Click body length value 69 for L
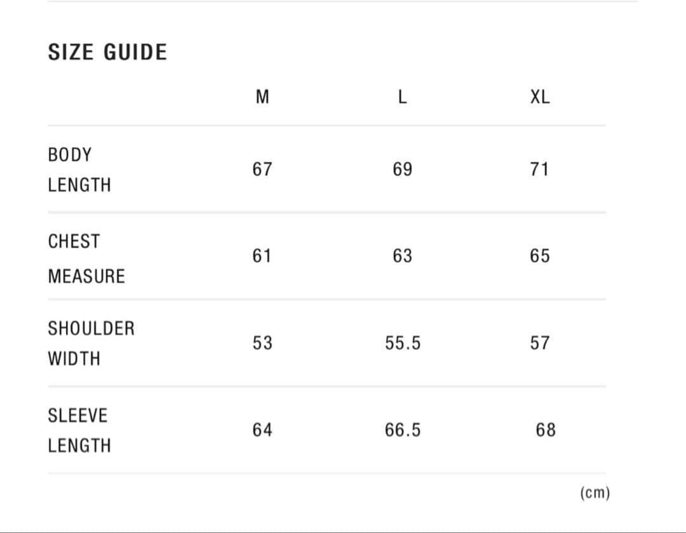 click(x=402, y=169)
